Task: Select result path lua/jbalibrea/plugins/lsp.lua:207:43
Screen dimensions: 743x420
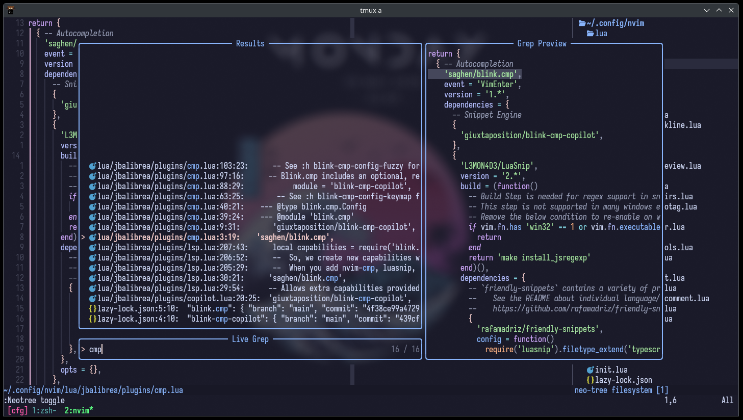Action: coord(172,248)
